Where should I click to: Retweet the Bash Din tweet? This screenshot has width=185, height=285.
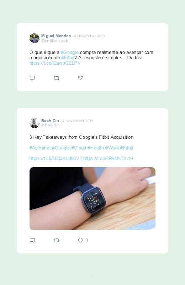click(x=56, y=241)
